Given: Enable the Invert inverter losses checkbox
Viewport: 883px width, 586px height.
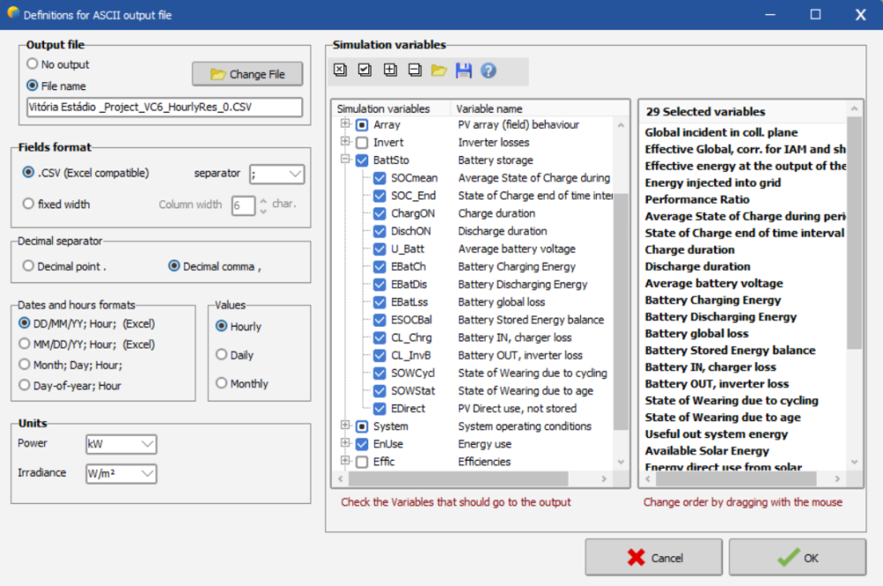Looking at the screenshot, I should 362,143.
